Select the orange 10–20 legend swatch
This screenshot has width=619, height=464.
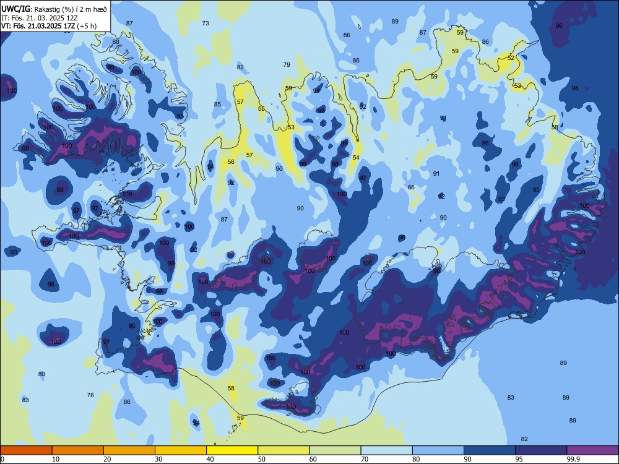78,450
